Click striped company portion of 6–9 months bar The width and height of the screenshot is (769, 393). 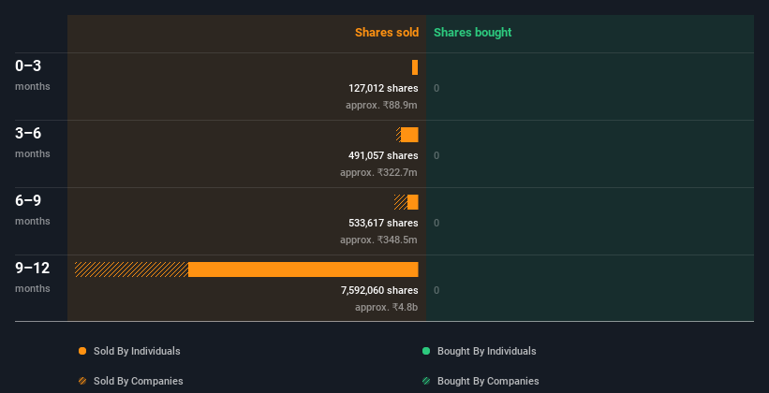point(401,202)
